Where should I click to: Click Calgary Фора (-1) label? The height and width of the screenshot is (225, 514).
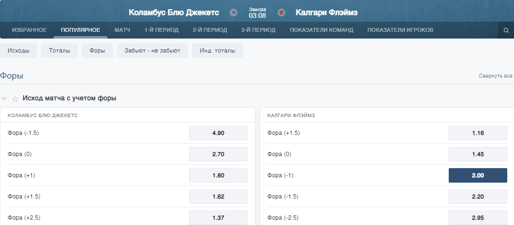(x=280, y=175)
